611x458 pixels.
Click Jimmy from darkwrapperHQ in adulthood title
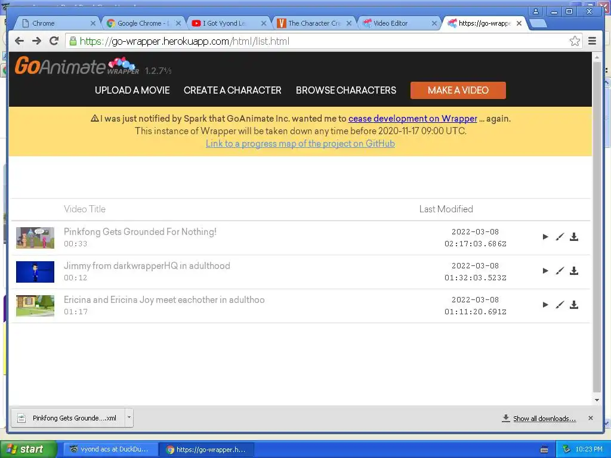(x=147, y=265)
